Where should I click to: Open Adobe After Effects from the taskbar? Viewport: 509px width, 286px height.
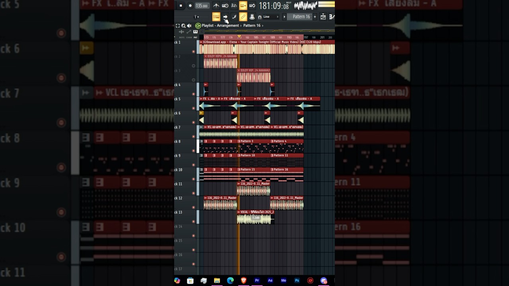[x=270, y=280]
